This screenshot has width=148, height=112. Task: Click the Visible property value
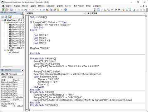pos(18,106)
